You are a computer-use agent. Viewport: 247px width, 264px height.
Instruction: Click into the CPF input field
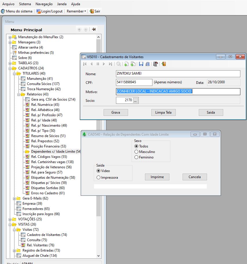[x=134, y=82]
